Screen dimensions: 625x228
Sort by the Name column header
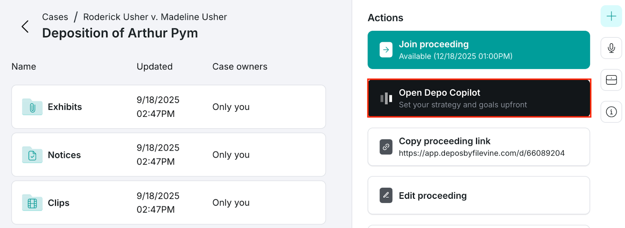click(x=24, y=67)
